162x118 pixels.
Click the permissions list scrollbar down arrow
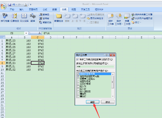pyautogui.click(x=113, y=96)
